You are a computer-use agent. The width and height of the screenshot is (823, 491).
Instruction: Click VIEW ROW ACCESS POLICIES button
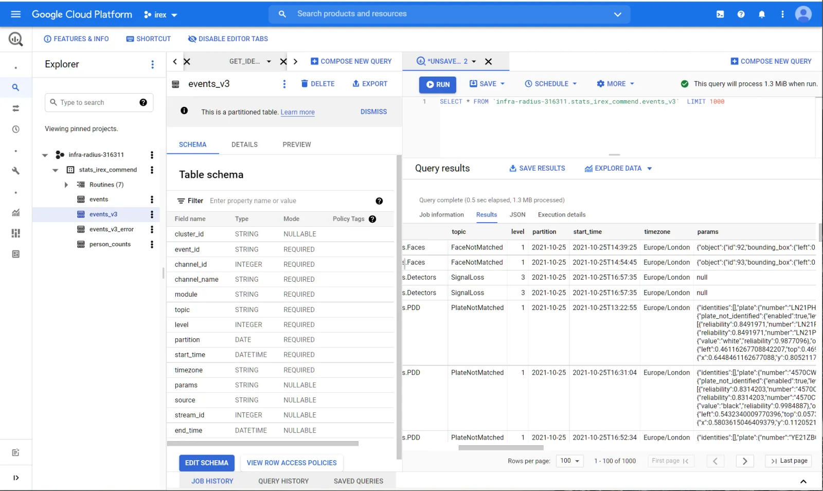292,463
